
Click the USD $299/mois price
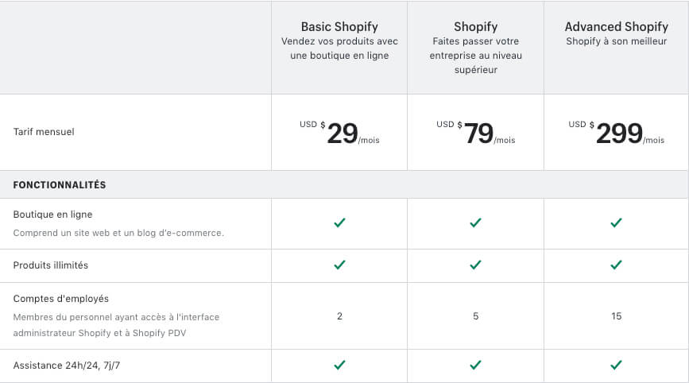[616, 133]
